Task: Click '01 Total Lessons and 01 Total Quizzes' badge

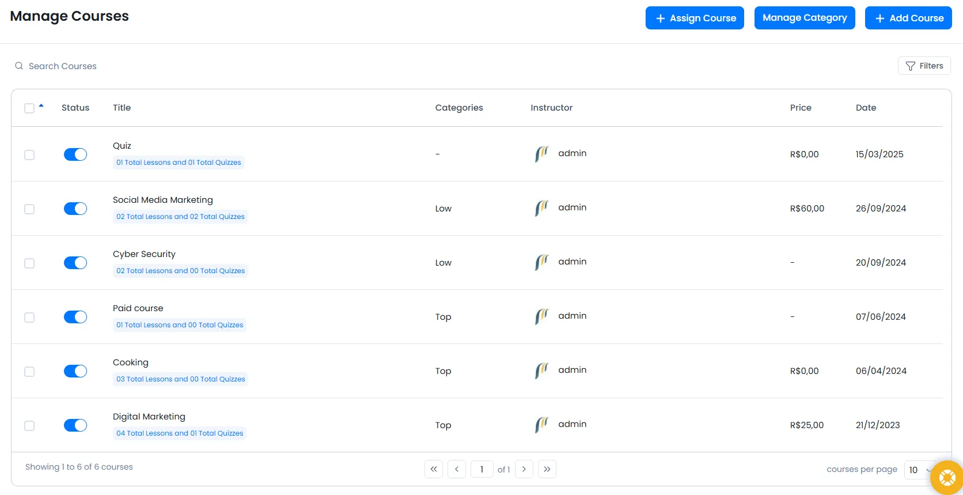Action: 179,163
